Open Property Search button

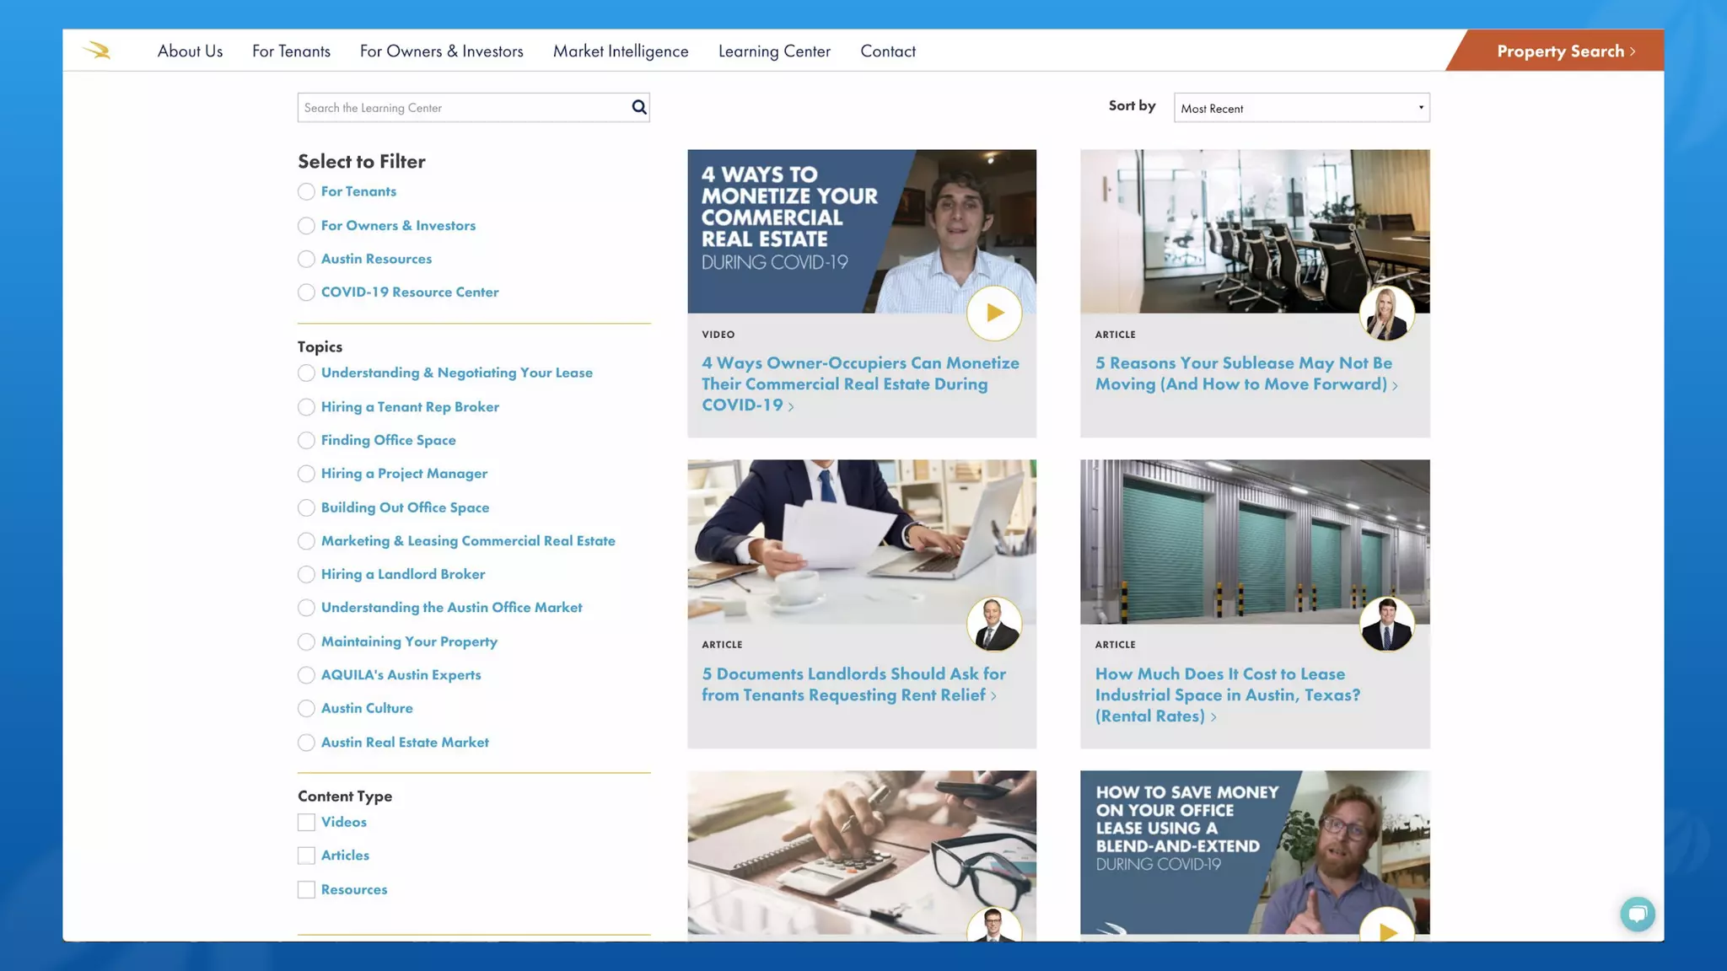[x=1565, y=51]
